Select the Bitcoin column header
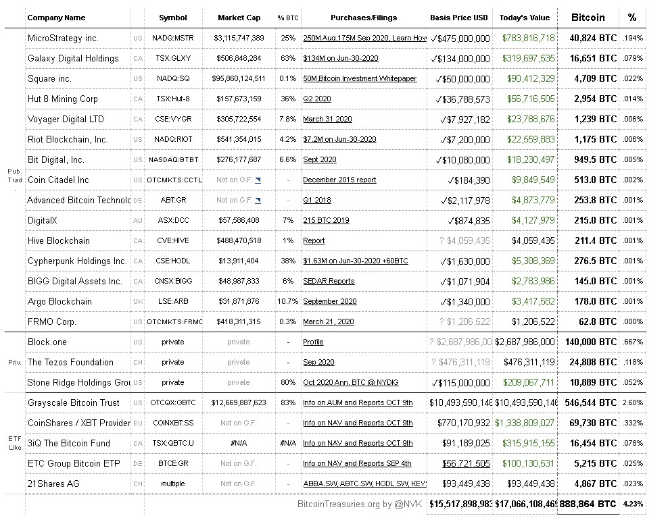Viewport: 668px width, 522px height. coord(588,17)
